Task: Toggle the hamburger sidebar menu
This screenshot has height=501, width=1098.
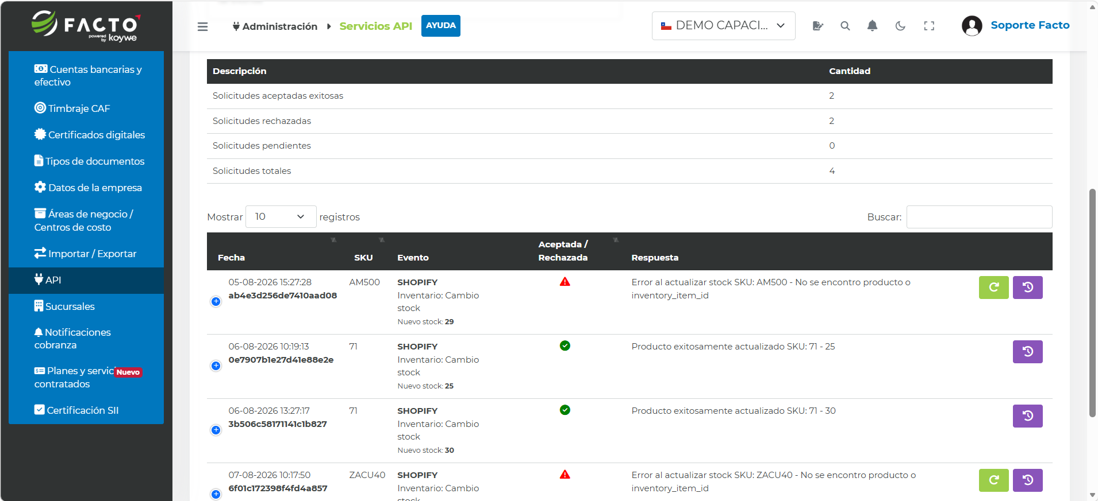Action: coord(202,26)
